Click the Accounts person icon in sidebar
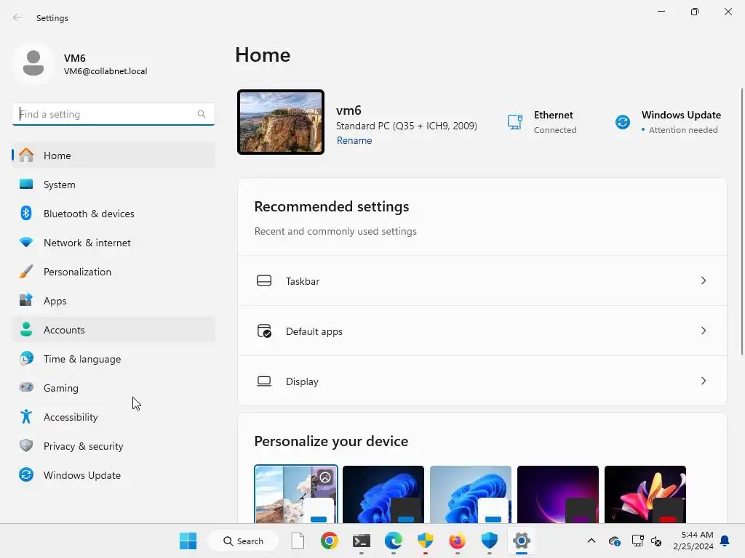Screen dimensions: 745x558 click(x=26, y=329)
